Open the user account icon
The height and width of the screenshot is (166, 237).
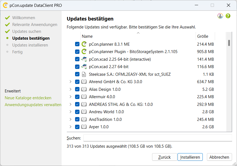click(x=220, y=16)
